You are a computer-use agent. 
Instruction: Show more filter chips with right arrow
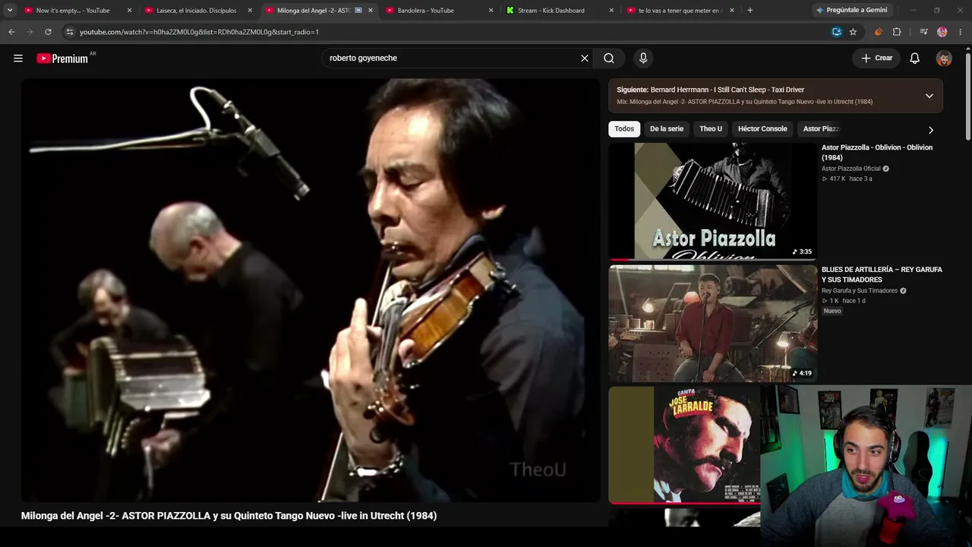(931, 130)
